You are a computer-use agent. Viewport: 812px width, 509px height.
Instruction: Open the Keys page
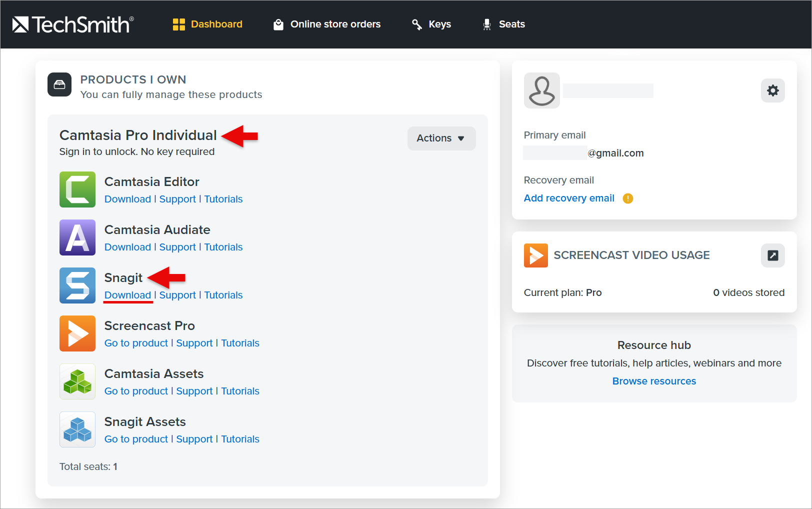(x=431, y=24)
